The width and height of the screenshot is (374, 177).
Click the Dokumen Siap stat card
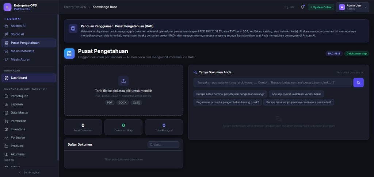123,127
